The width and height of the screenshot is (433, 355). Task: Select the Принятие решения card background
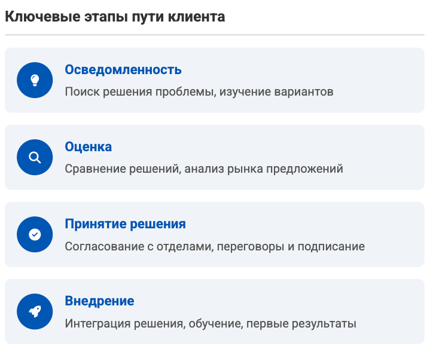(215, 234)
